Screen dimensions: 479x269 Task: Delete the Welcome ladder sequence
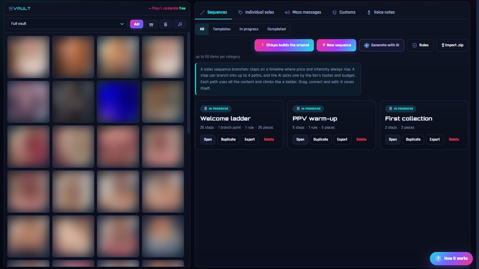[269, 140]
